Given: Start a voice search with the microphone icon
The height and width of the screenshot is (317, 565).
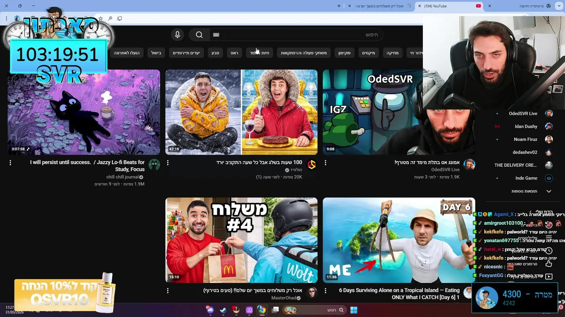Looking at the screenshot, I should [x=177, y=35].
